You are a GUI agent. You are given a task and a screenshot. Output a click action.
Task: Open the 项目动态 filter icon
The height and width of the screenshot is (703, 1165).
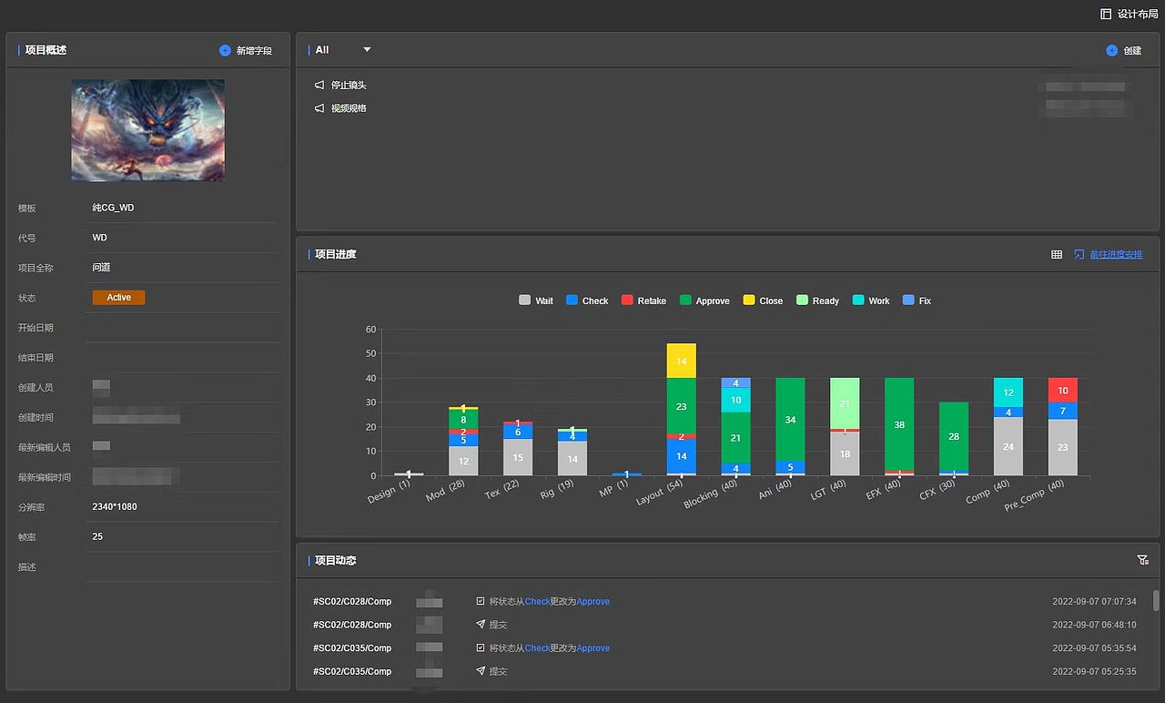click(1143, 560)
